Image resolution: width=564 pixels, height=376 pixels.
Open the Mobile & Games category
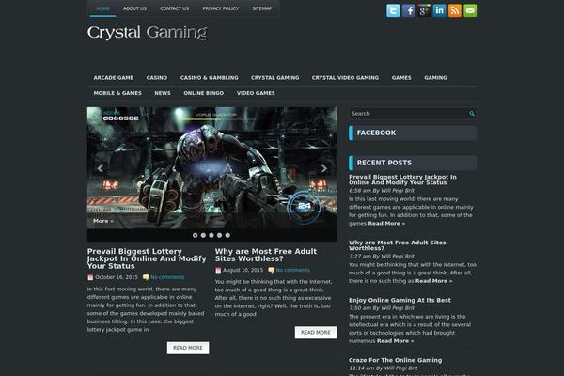coord(117,93)
